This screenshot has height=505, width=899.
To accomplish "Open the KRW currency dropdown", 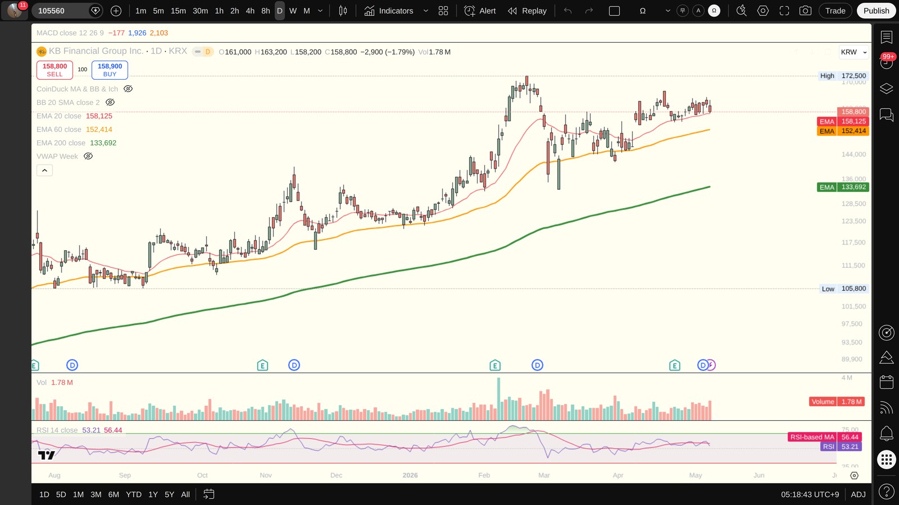I will coord(853,52).
